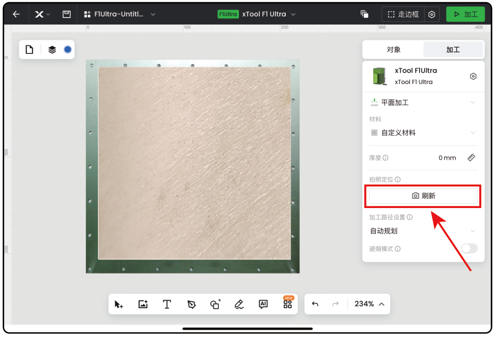Expand the 自定义材料 material dropdown
The height and width of the screenshot is (337, 495).
tap(423, 133)
